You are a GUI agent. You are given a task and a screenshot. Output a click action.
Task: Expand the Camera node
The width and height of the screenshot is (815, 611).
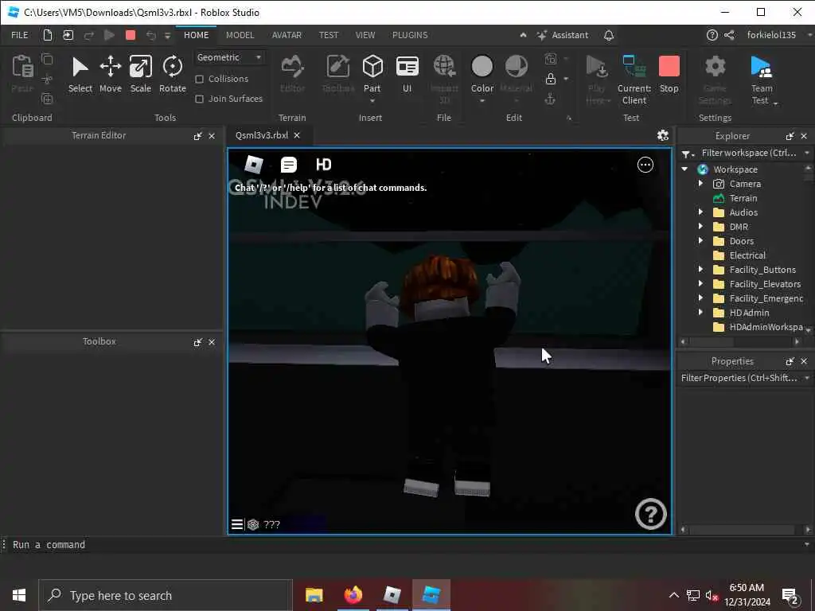tap(700, 184)
